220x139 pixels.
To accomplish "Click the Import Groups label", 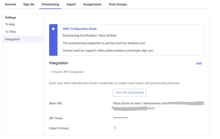I will [x=59, y=128].
